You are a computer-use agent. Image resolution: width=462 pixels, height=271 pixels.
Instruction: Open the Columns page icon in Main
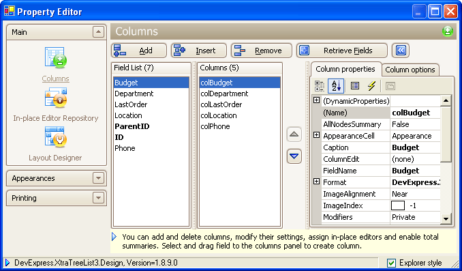click(x=56, y=57)
